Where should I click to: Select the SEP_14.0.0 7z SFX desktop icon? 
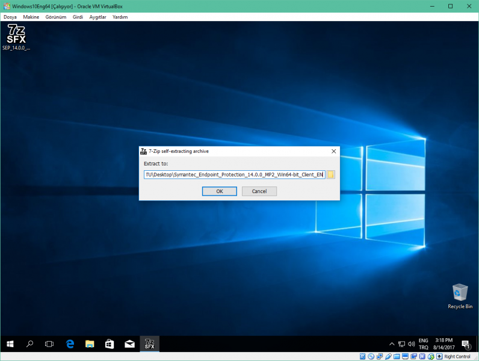coord(16,37)
